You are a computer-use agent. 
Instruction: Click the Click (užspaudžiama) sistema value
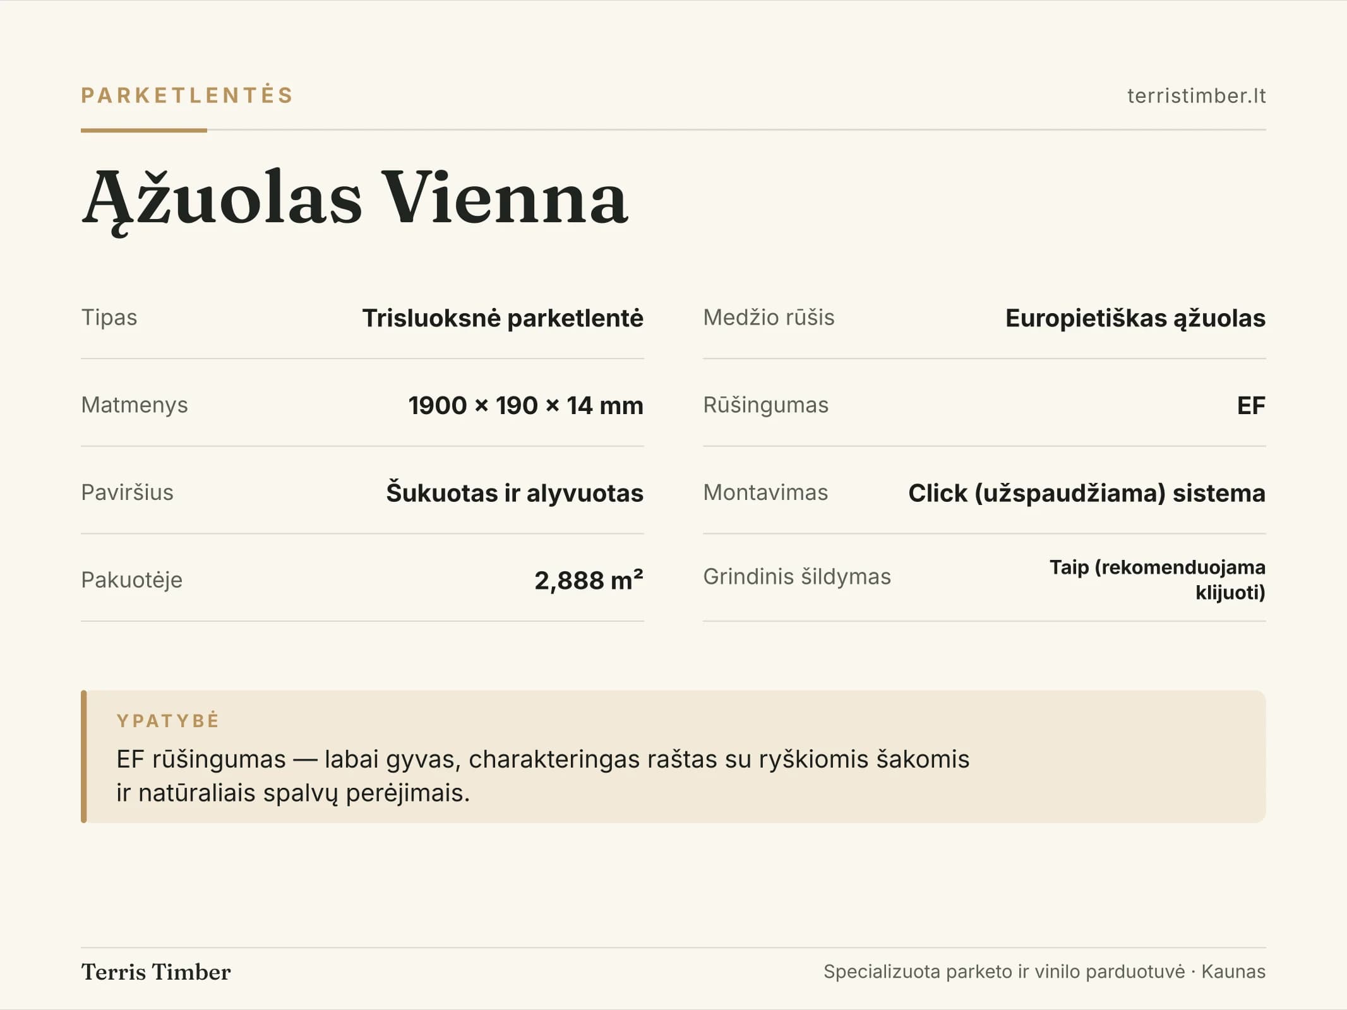point(1086,493)
